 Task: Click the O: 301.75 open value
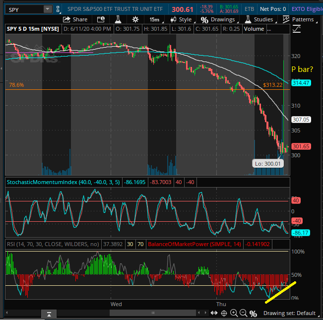[128, 29]
